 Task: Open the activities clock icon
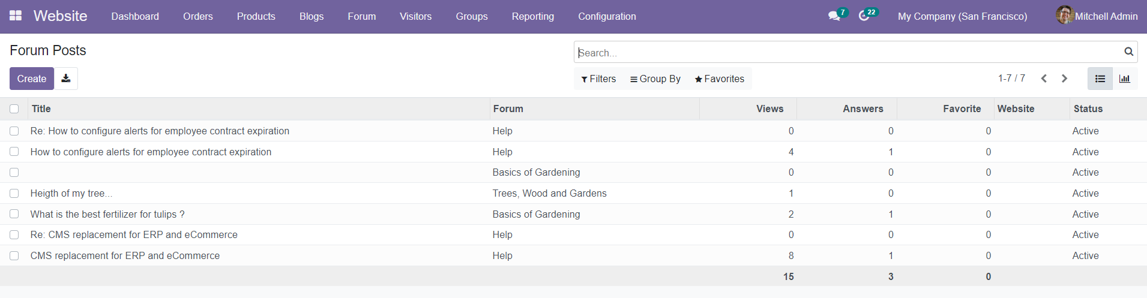(x=864, y=16)
